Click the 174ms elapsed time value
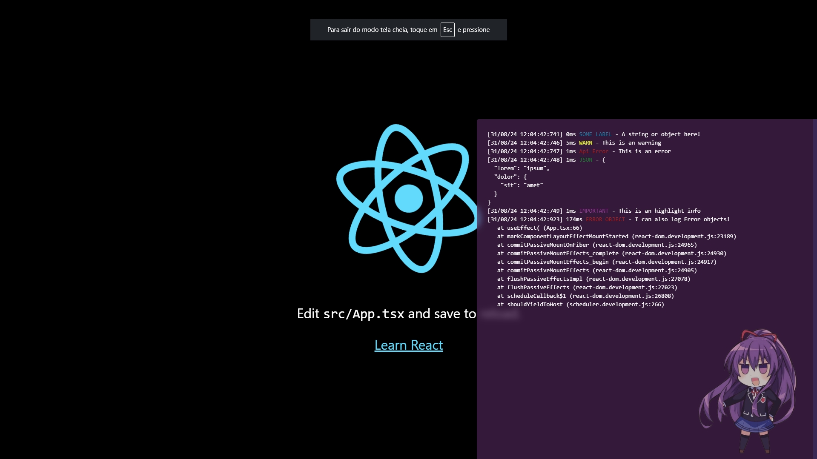 click(574, 220)
